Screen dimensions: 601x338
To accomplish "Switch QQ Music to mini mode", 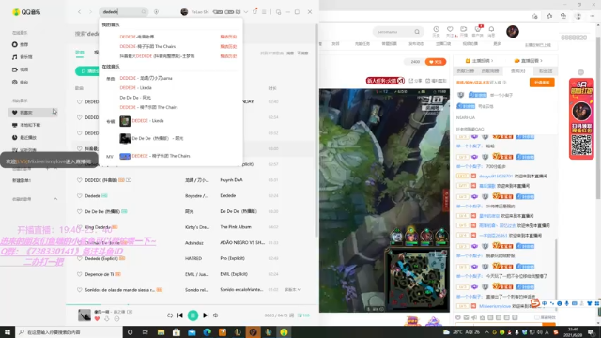I will tap(279, 12).
